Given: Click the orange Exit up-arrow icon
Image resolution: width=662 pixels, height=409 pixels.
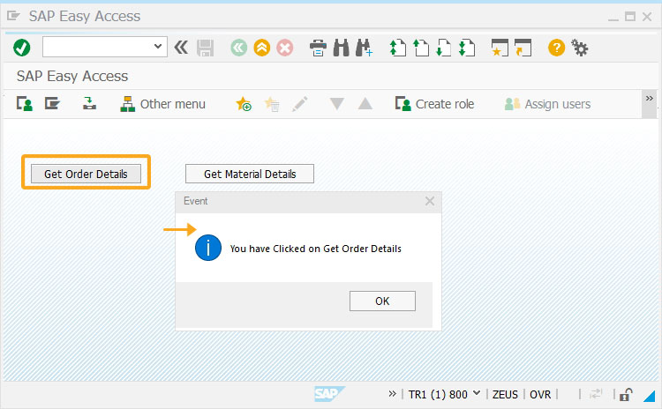Looking at the screenshot, I should (262, 48).
